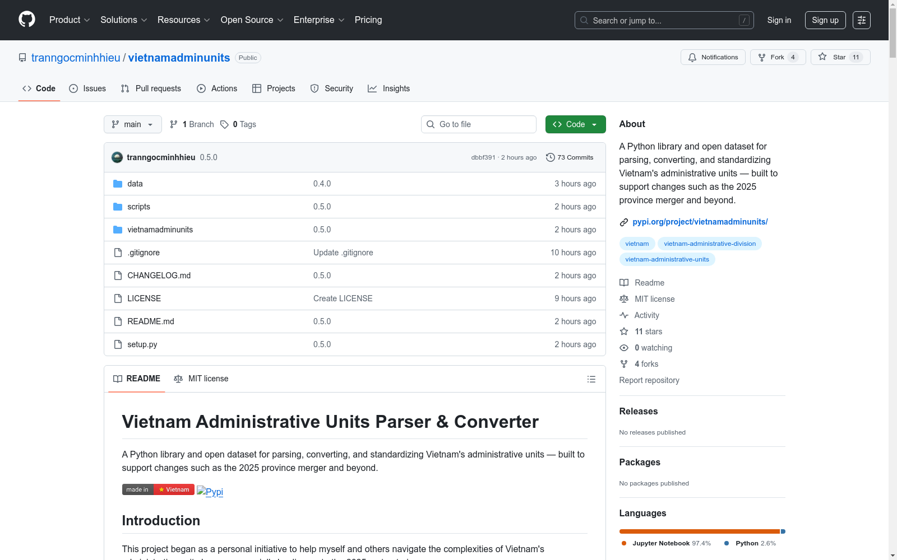Open the Pull requests tab
897x560 pixels.
tap(151, 88)
